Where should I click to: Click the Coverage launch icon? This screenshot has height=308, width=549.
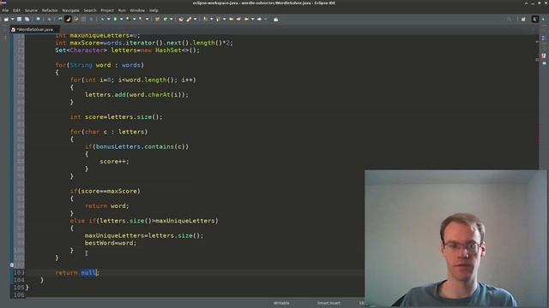coord(128,19)
